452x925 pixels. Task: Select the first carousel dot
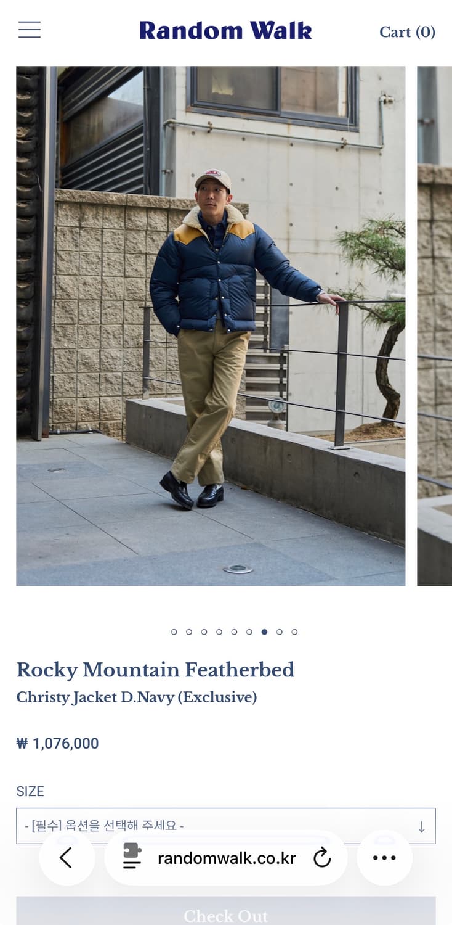(x=174, y=631)
